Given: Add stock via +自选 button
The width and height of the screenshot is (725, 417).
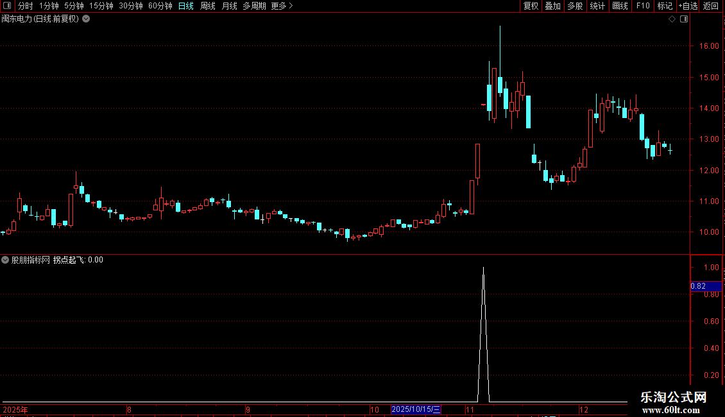Looking at the screenshot, I should tap(688, 6).
